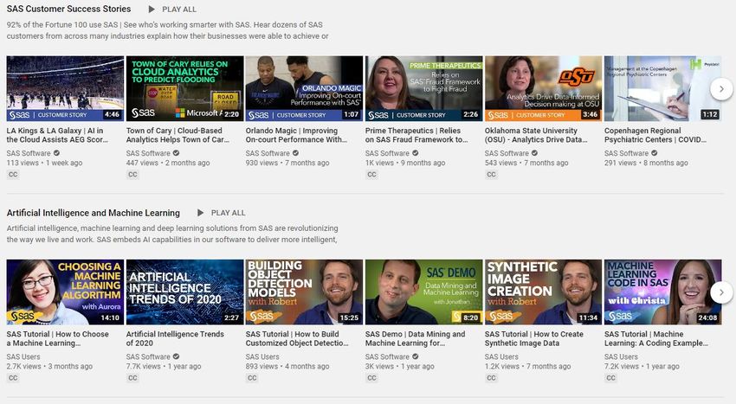Click SAS Users channel under How to Choose video
The width and height of the screenshot is (736, 404).
coord(23,356)
